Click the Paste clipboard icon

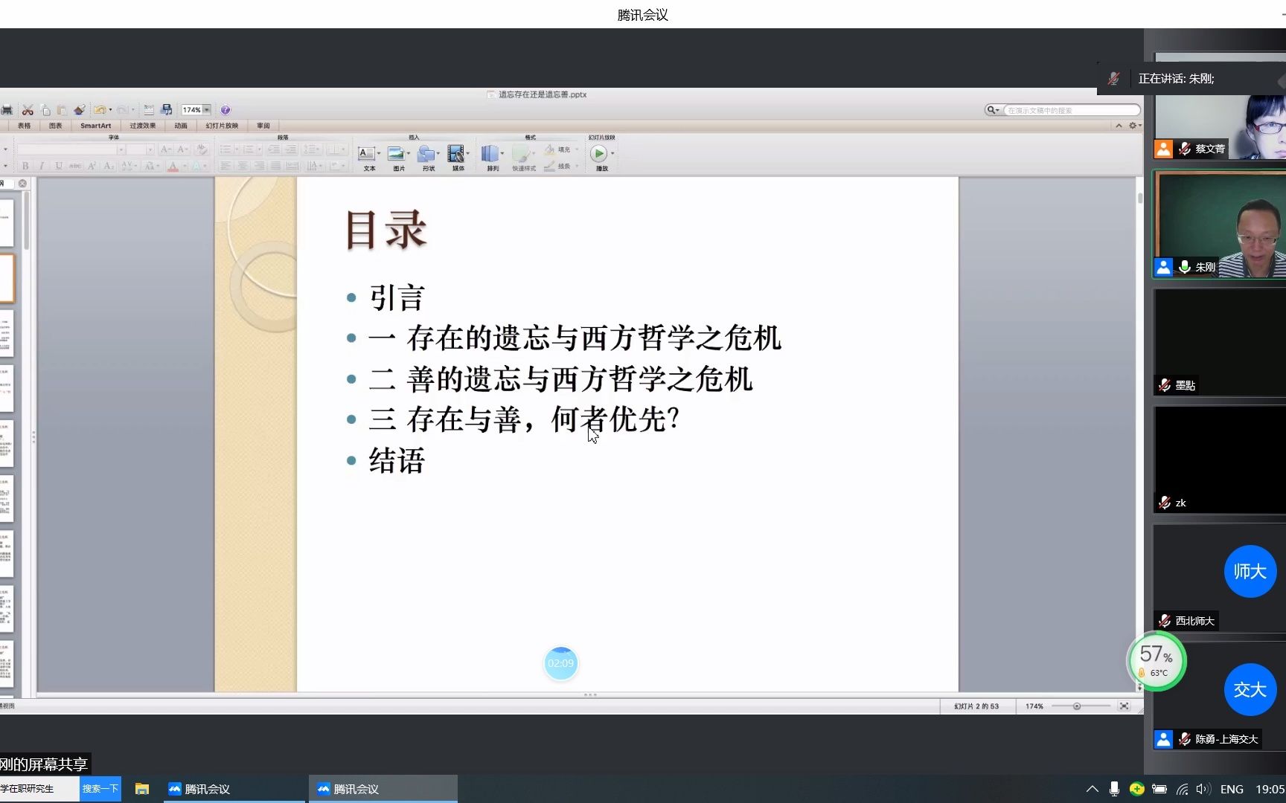62,110
